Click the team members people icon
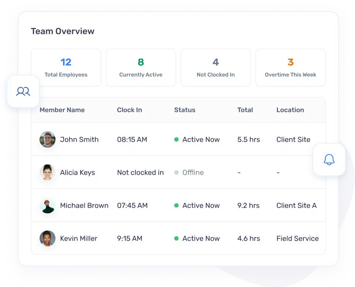The image size is (355, 287). tap(23, 91)
